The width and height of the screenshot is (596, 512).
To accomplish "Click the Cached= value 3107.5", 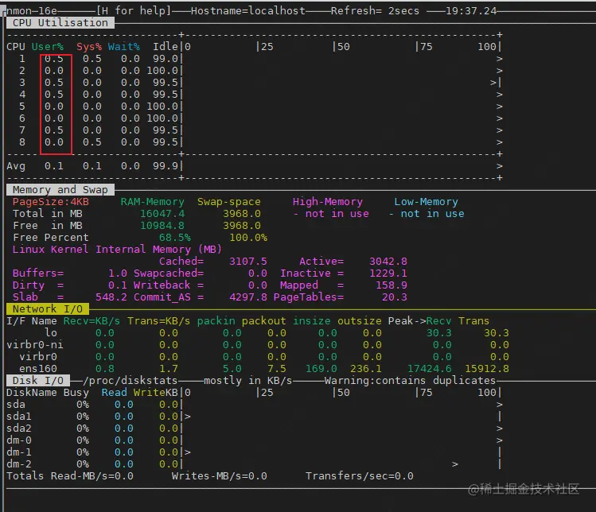I will tap(247, 262).
